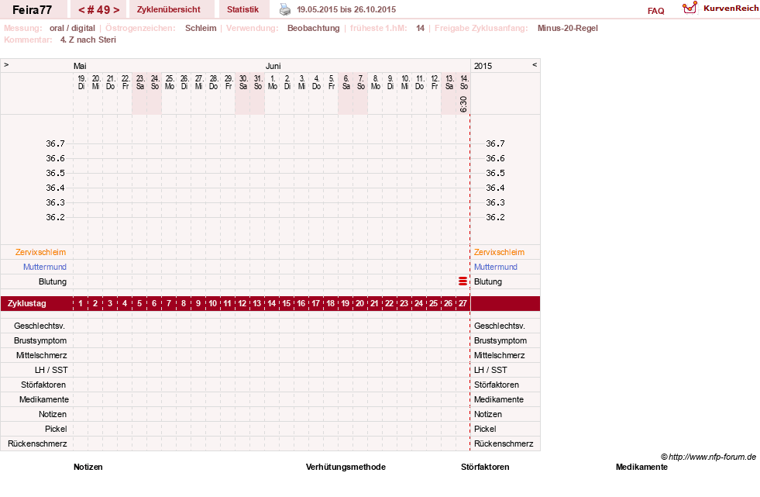Screen dimensions: 760x497
Task: Open the Statistik tab
Action: tap(242, 9)
